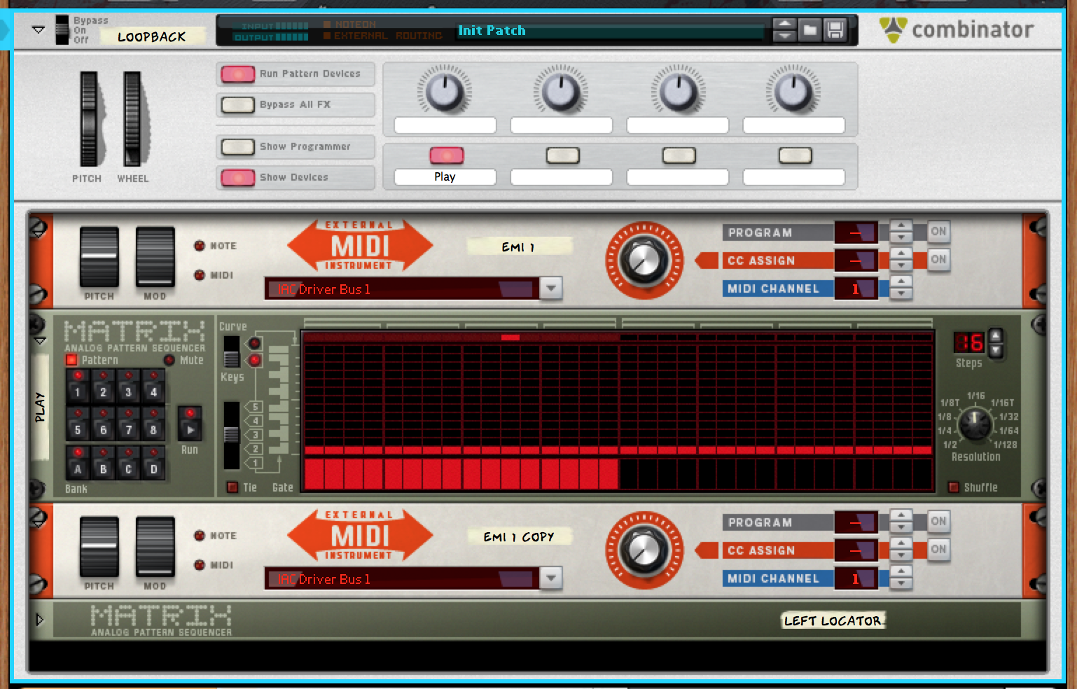The height and width of the screenshot is (689, 1077).
Task: Fold the first Matrix sequencer with its triangle
Action: 40,341
